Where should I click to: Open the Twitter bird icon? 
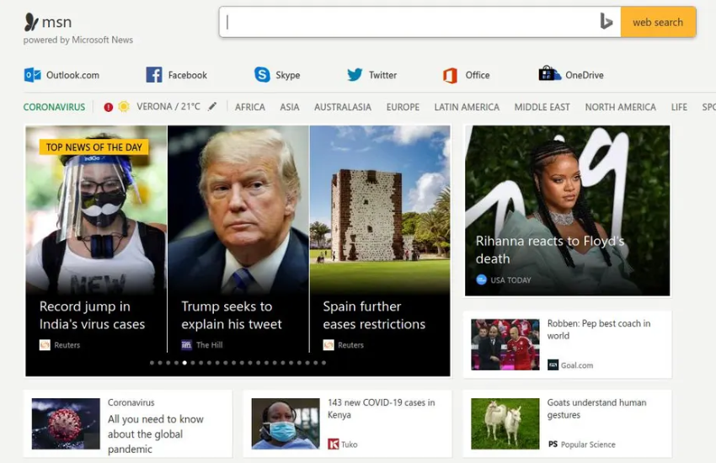point(355,75)
